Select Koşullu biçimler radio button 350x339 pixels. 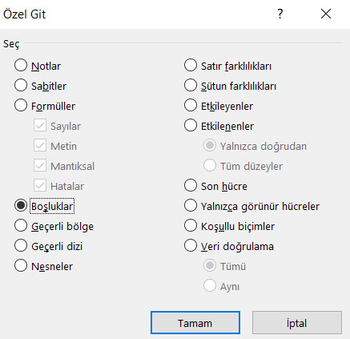pos(191,226)
